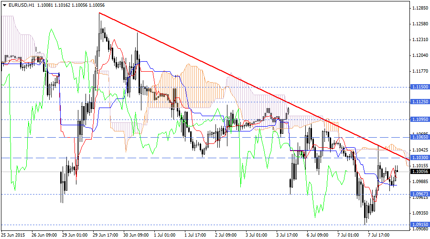Select the 1.09150 price level label
Image resolution: width=430 pixels, height=239 pixels.
(x=420, y=225)
